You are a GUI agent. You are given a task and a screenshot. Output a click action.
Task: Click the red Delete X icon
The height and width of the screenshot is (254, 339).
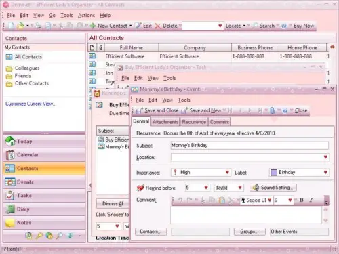(x=158, y=26)
